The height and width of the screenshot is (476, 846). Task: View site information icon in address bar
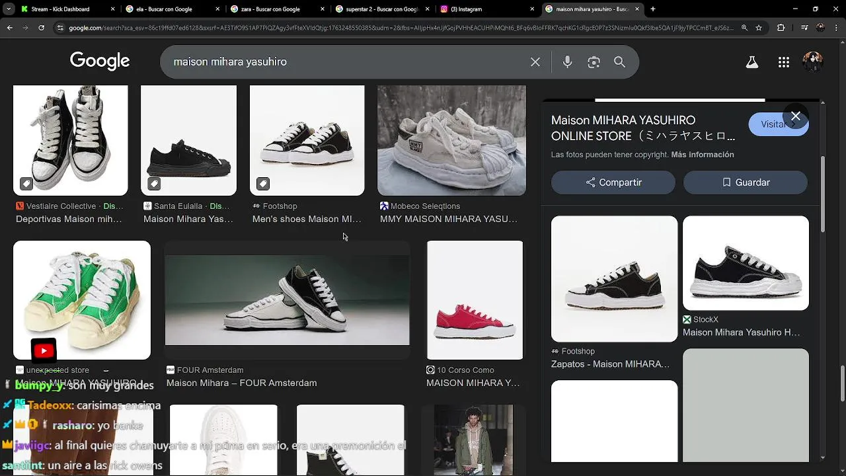click(x=61, y=28)
